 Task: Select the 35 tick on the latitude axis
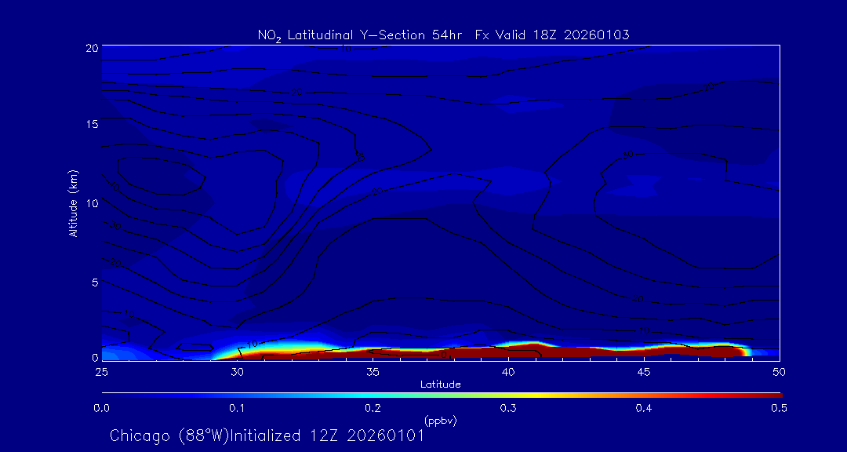(373, 371)
